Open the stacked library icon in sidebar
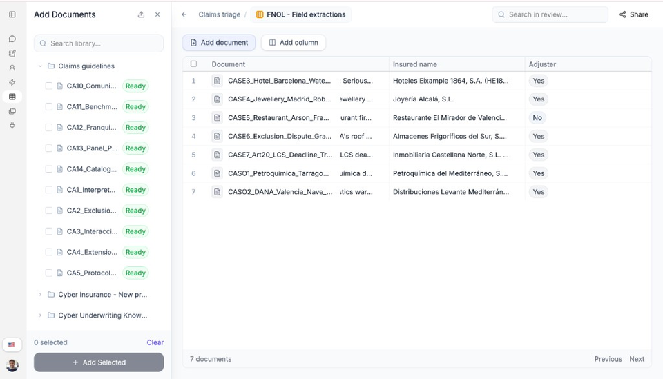The image size is (663, 379). (x=12, y=111)
